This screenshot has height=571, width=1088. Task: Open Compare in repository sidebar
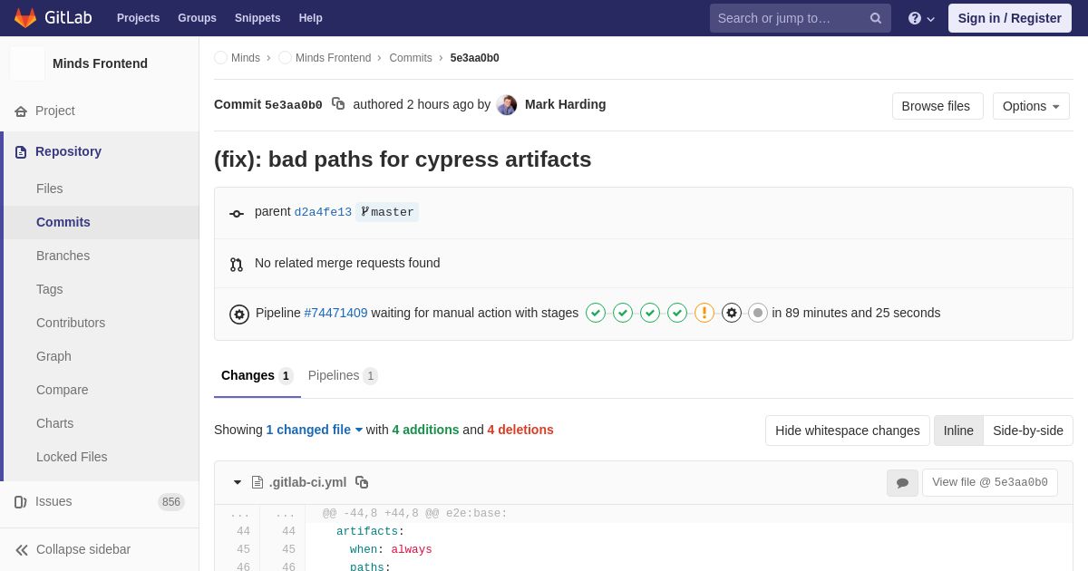63,390
